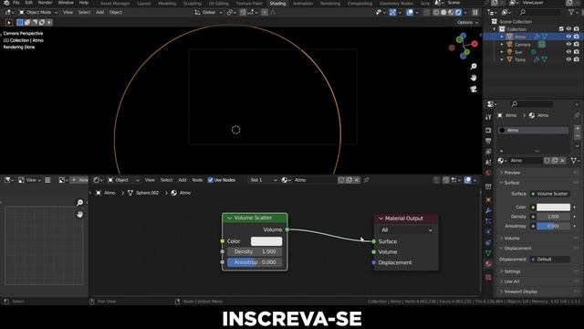
Task: Hide Sun object in viewport via eye
Action: point(568,52)
